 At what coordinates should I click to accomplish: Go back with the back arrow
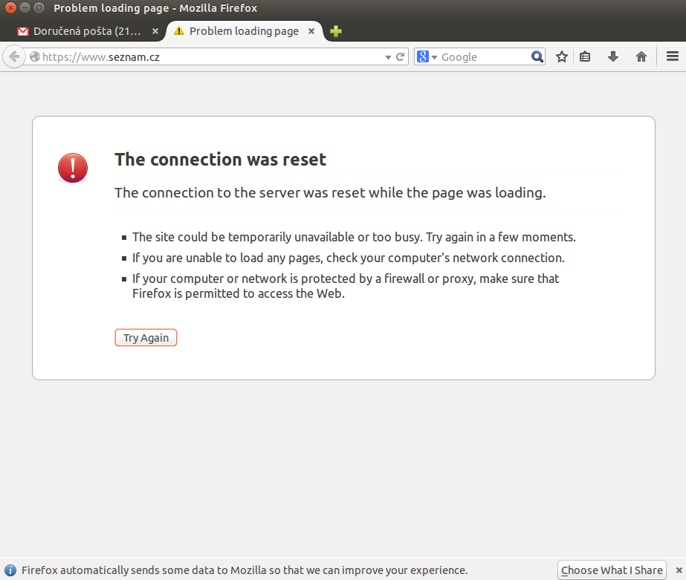tap(14, 57)
